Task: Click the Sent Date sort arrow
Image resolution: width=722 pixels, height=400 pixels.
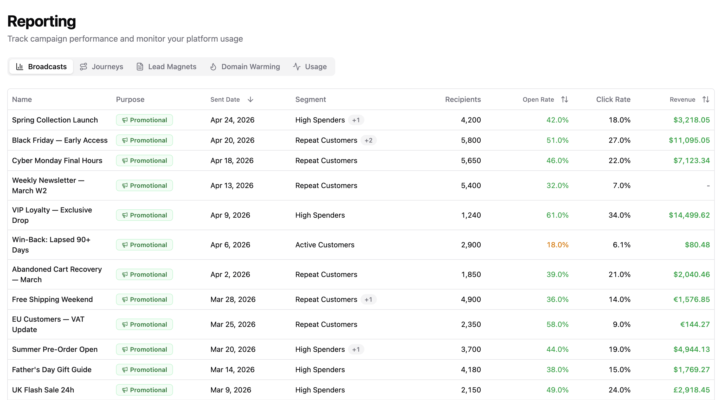Action: 250,100
